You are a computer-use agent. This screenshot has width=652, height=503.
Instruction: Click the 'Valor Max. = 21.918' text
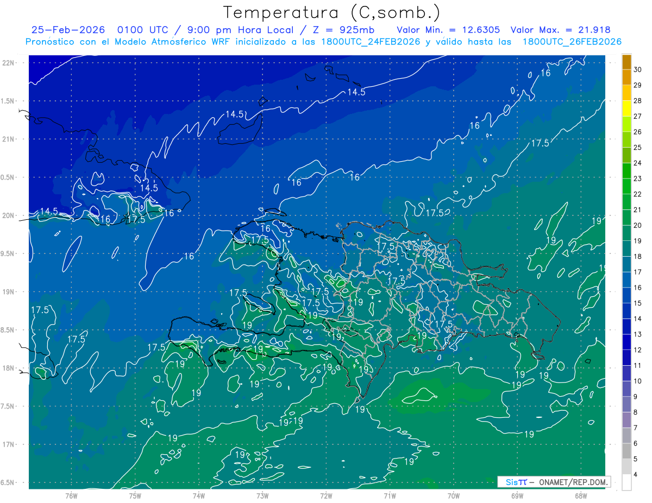561,30
